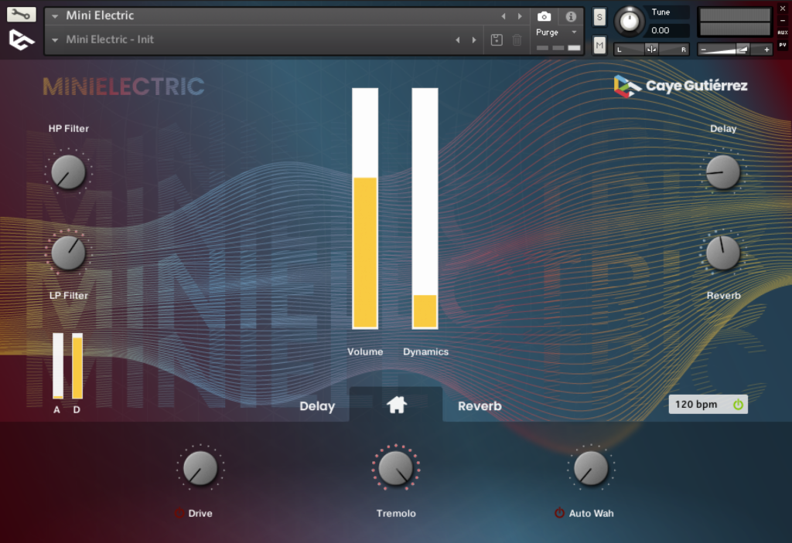
Task: Click the Delay amount knob
Action: coord(723,172)
